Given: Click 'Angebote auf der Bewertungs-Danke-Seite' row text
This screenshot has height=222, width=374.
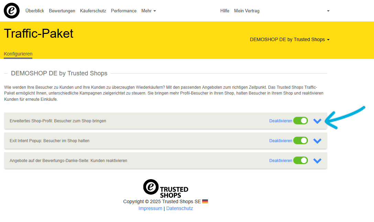Looking at the screenshot, I should 68,161.
